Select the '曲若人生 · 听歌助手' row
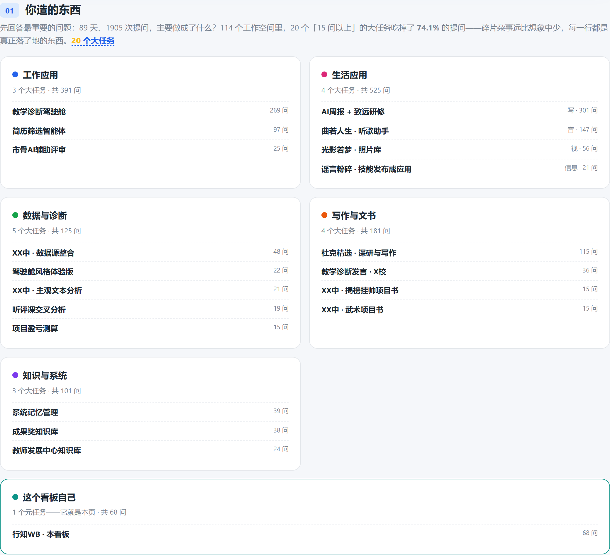 (x=459, y=131)
